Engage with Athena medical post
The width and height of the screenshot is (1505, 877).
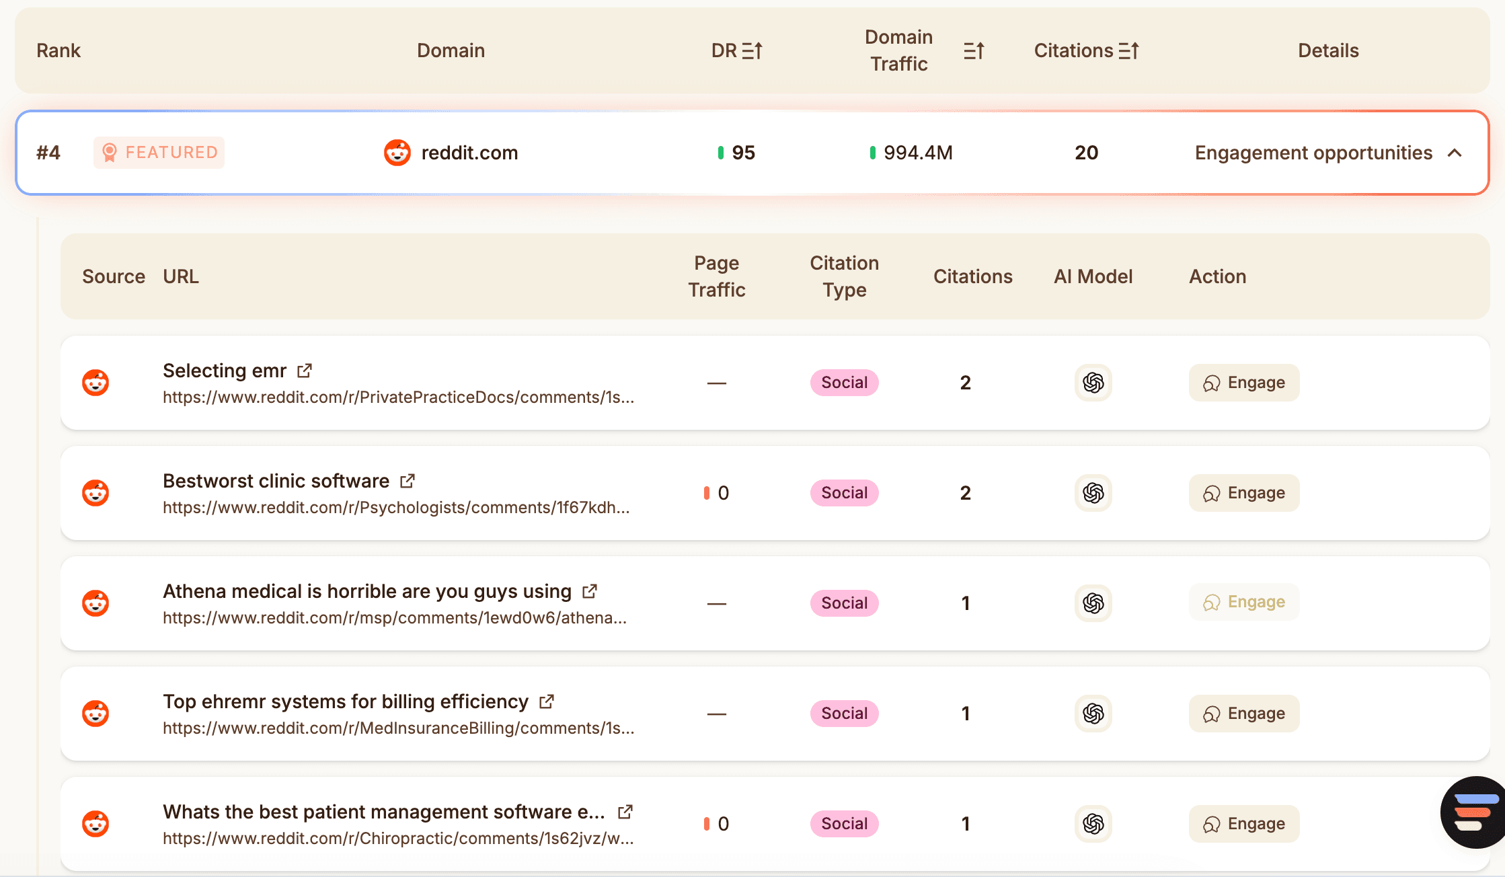tap(1244, 602)
